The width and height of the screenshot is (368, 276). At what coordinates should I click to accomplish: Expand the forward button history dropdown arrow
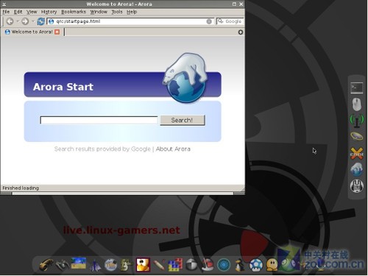[33, 21]
